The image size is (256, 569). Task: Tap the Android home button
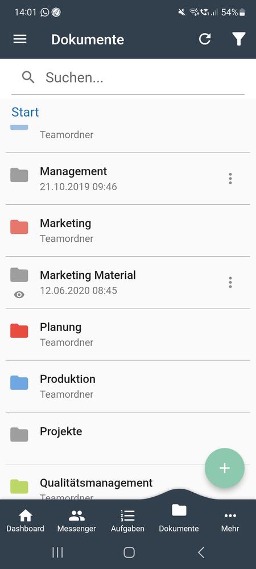(x=129, y=552)
